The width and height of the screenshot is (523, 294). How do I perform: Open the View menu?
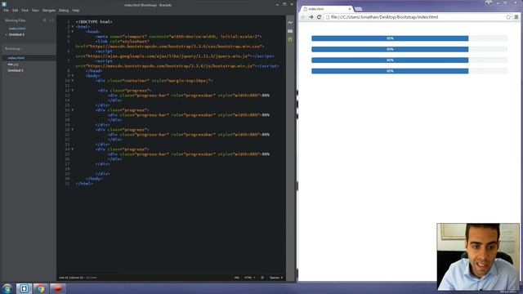[35, 11]
